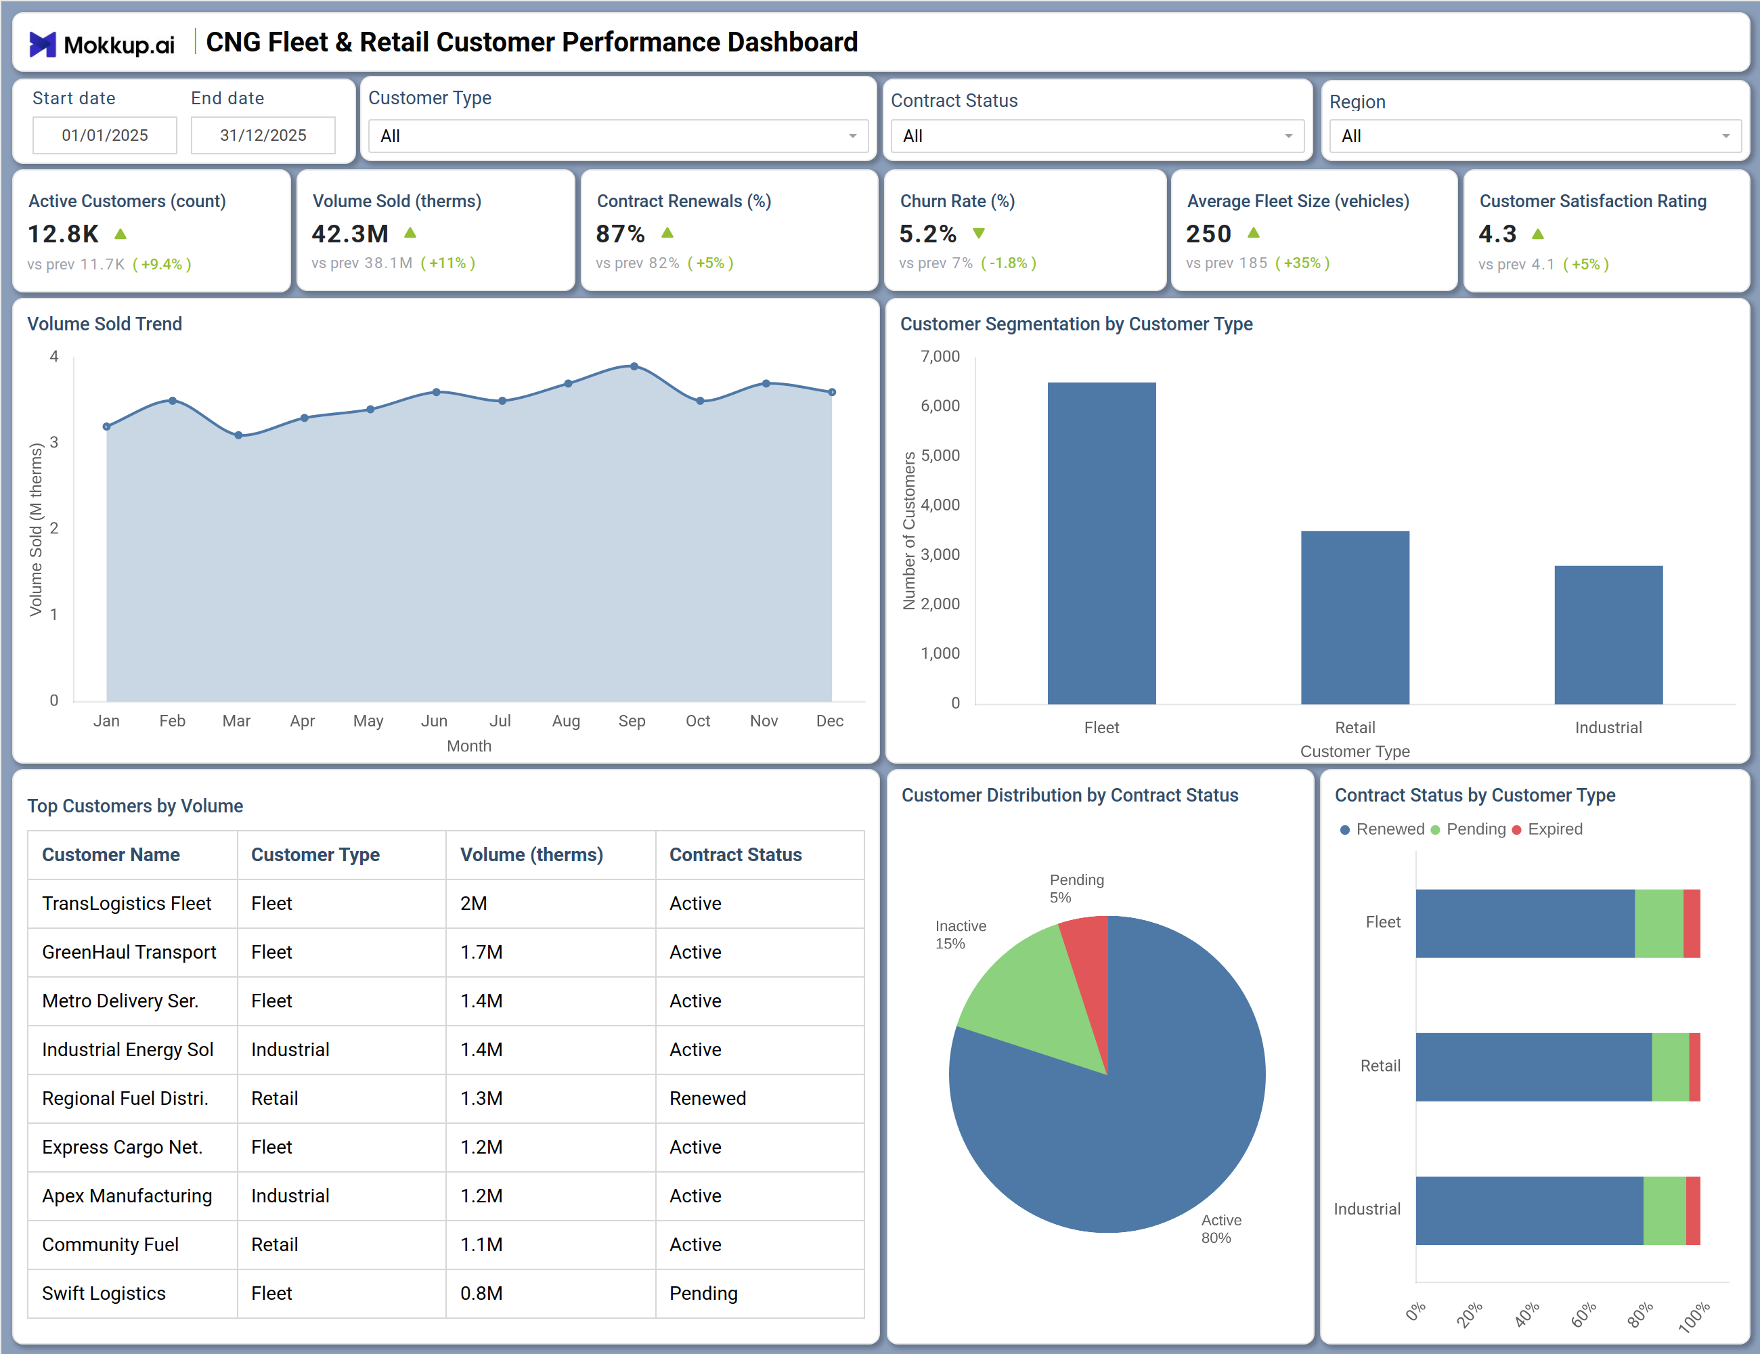
Task: Toggle the Expired legend item
Action: [1547, 829]
